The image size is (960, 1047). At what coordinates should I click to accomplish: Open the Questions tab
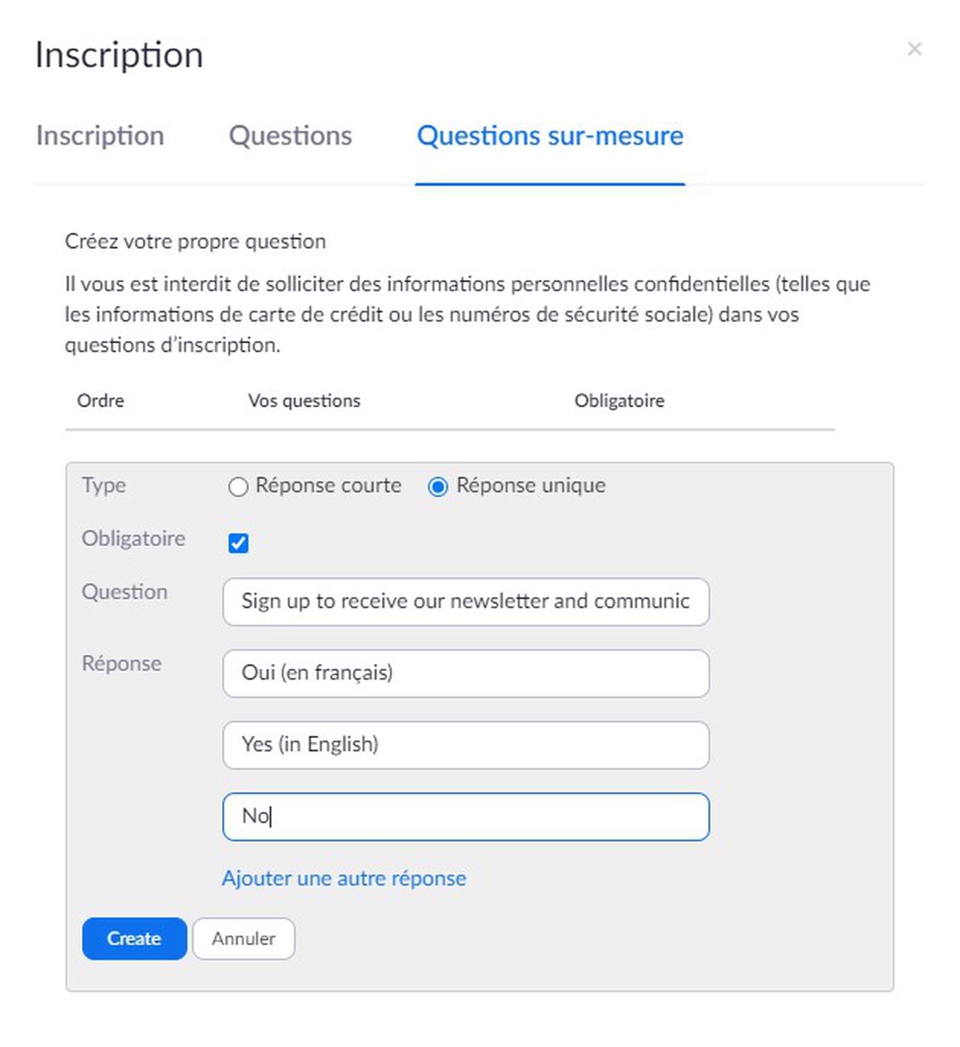click(290, 136)
